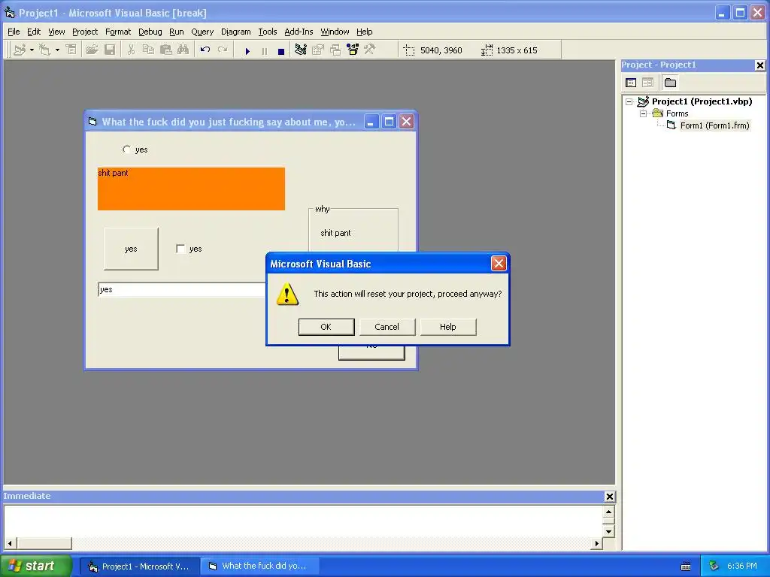Click the orange 'shit pant' label box
Viewport: 770px width, 577px height.
(x=191, y=189)
